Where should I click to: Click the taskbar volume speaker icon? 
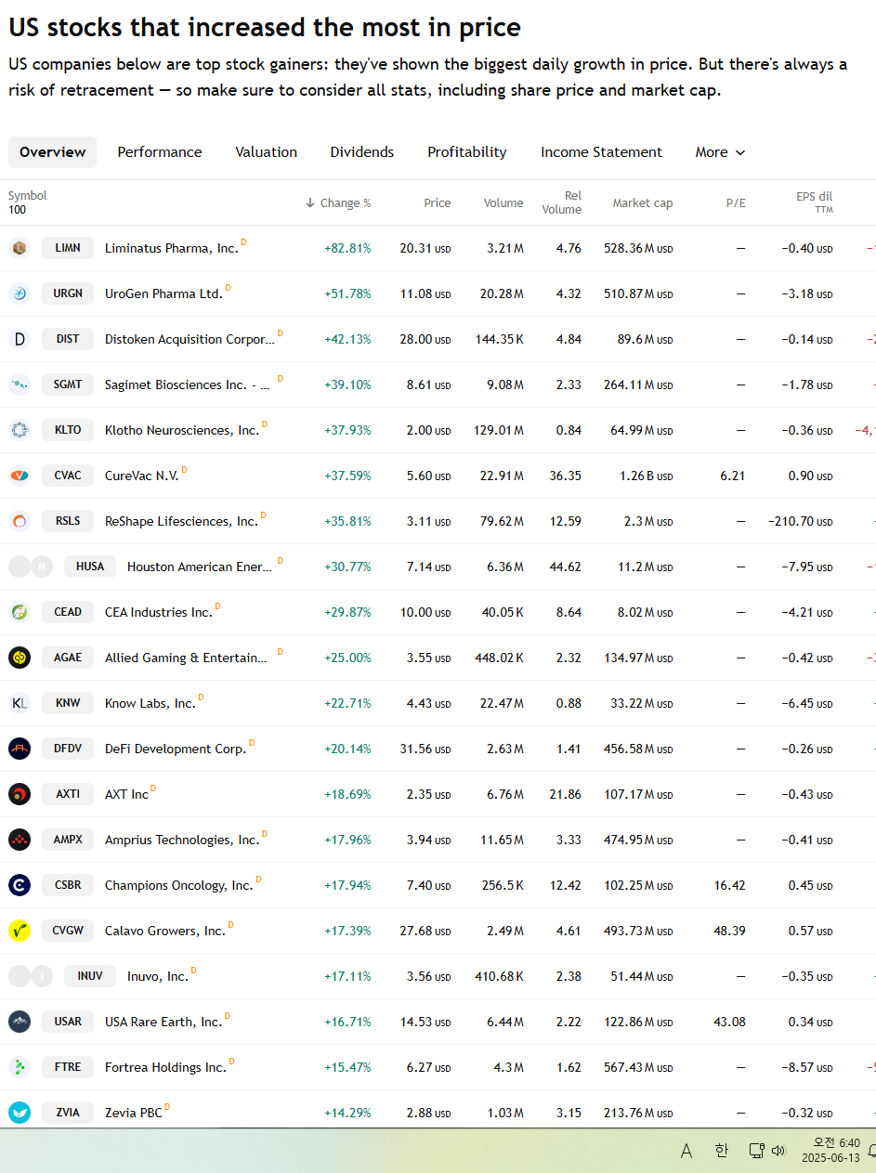(778, 1151)
